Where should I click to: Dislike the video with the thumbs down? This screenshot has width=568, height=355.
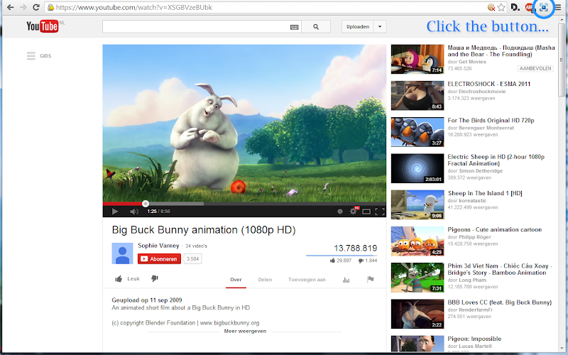[x=155, y=278]
